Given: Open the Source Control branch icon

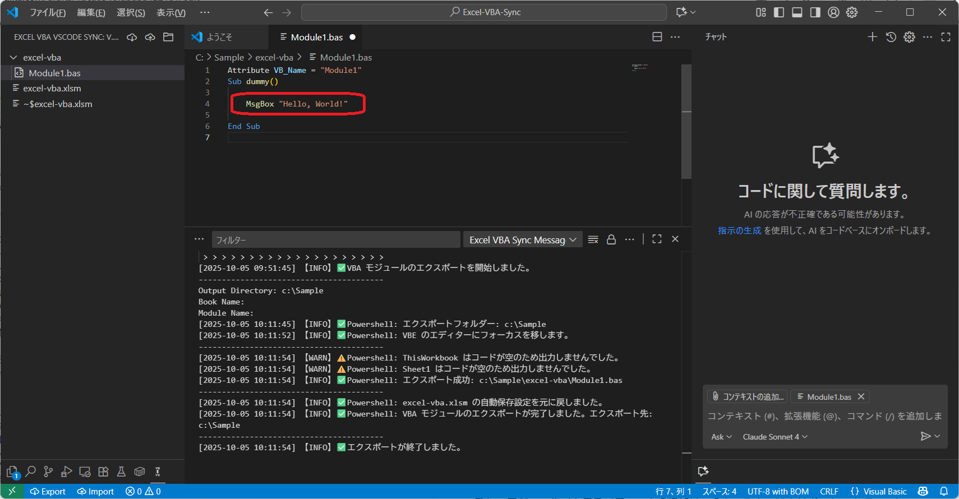Looking at the screenshot, I should [x=49, y=472].
